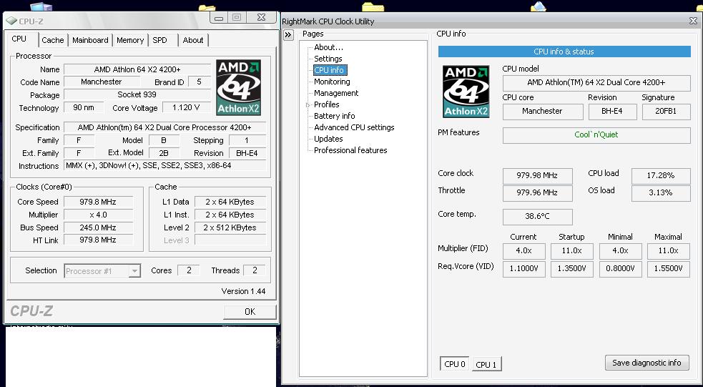
Task: Click the CPU model field in RightMark
Action: coord(596,82)
